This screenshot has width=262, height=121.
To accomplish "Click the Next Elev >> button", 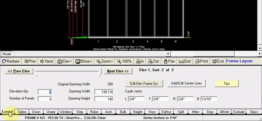I will pyautogui.click(x=118, y=71).
